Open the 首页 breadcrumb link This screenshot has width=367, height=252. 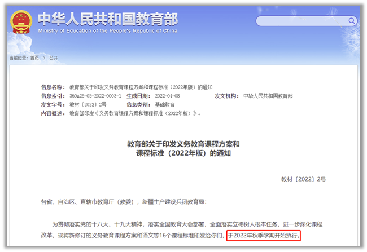(34, 58)
